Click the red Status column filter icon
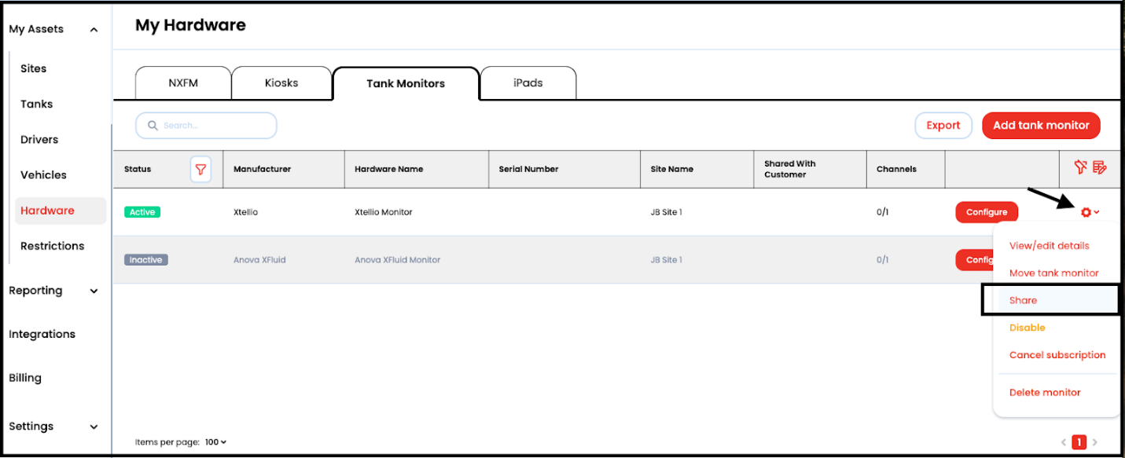 pos(200,169)
